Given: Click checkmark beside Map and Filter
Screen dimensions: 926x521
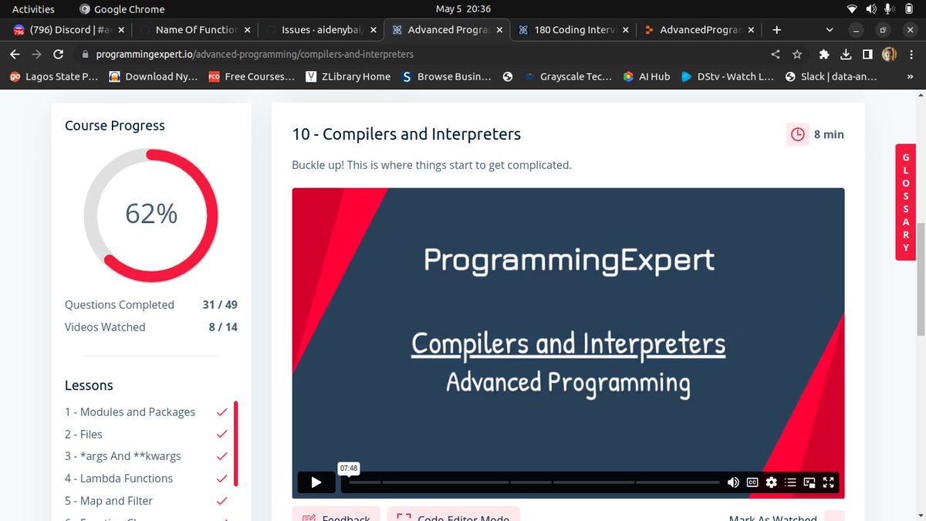Looking at the screenshot, I should coord(221,501).
